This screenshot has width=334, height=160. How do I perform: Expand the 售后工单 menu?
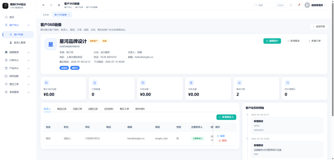click(18, 84)
